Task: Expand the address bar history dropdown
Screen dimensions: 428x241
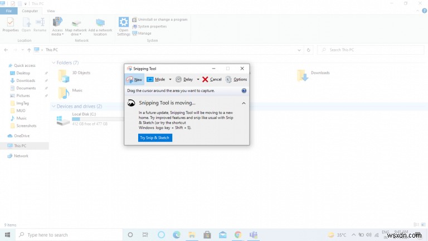Action: (299, 50)
